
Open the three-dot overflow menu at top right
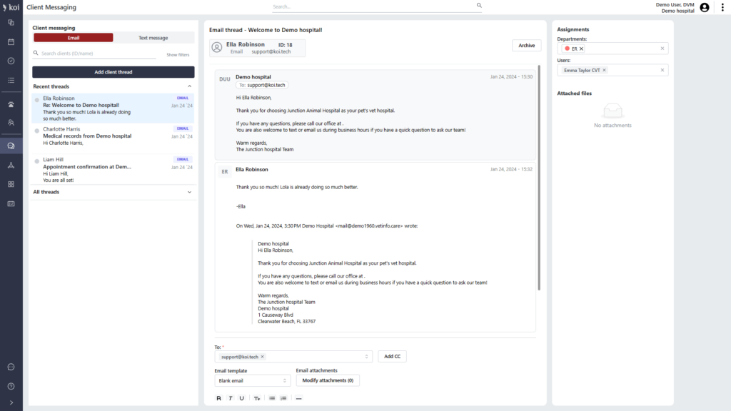(x=722, y=7)
